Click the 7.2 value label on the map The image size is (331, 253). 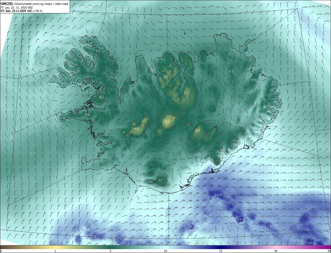[34, 19]
